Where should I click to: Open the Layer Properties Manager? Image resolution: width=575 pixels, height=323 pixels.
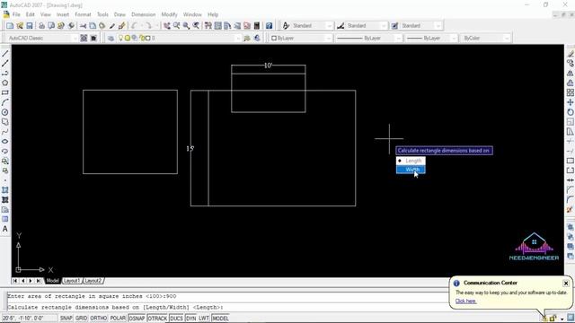tap(111, 38)
